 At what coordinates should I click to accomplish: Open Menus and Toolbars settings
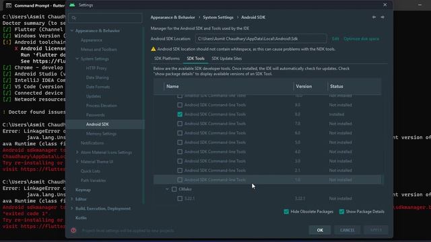(99, 49)
